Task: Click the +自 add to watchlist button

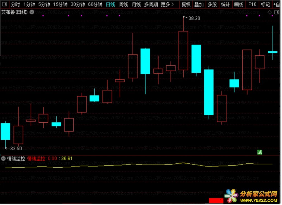Action: click(x=277, y=4)
